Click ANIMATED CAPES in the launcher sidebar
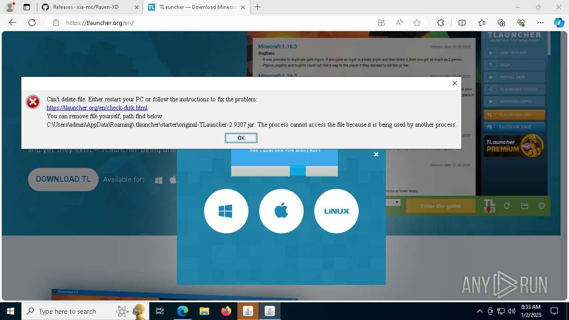This screenshot has width=569, height=320. click(x=514, y=101)
